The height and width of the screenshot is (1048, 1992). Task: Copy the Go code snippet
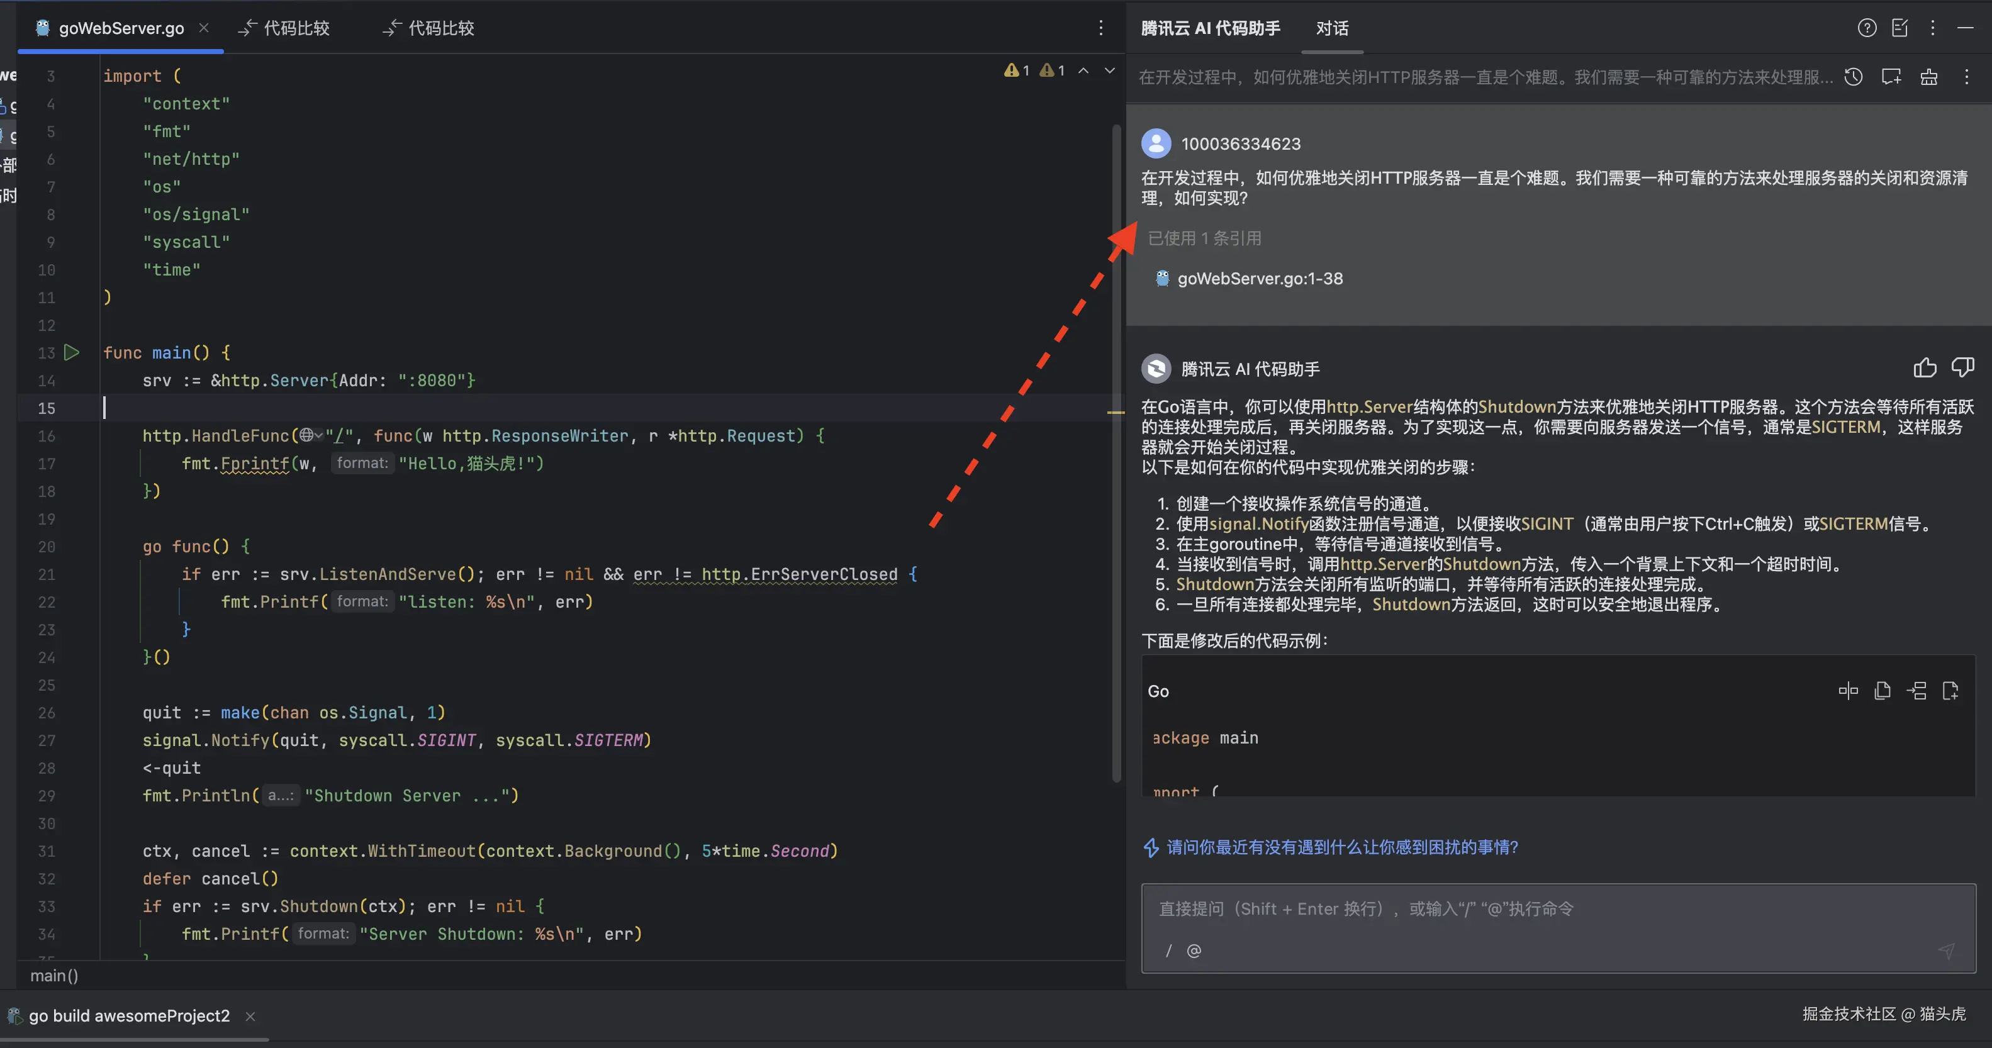click(1882, 690)
